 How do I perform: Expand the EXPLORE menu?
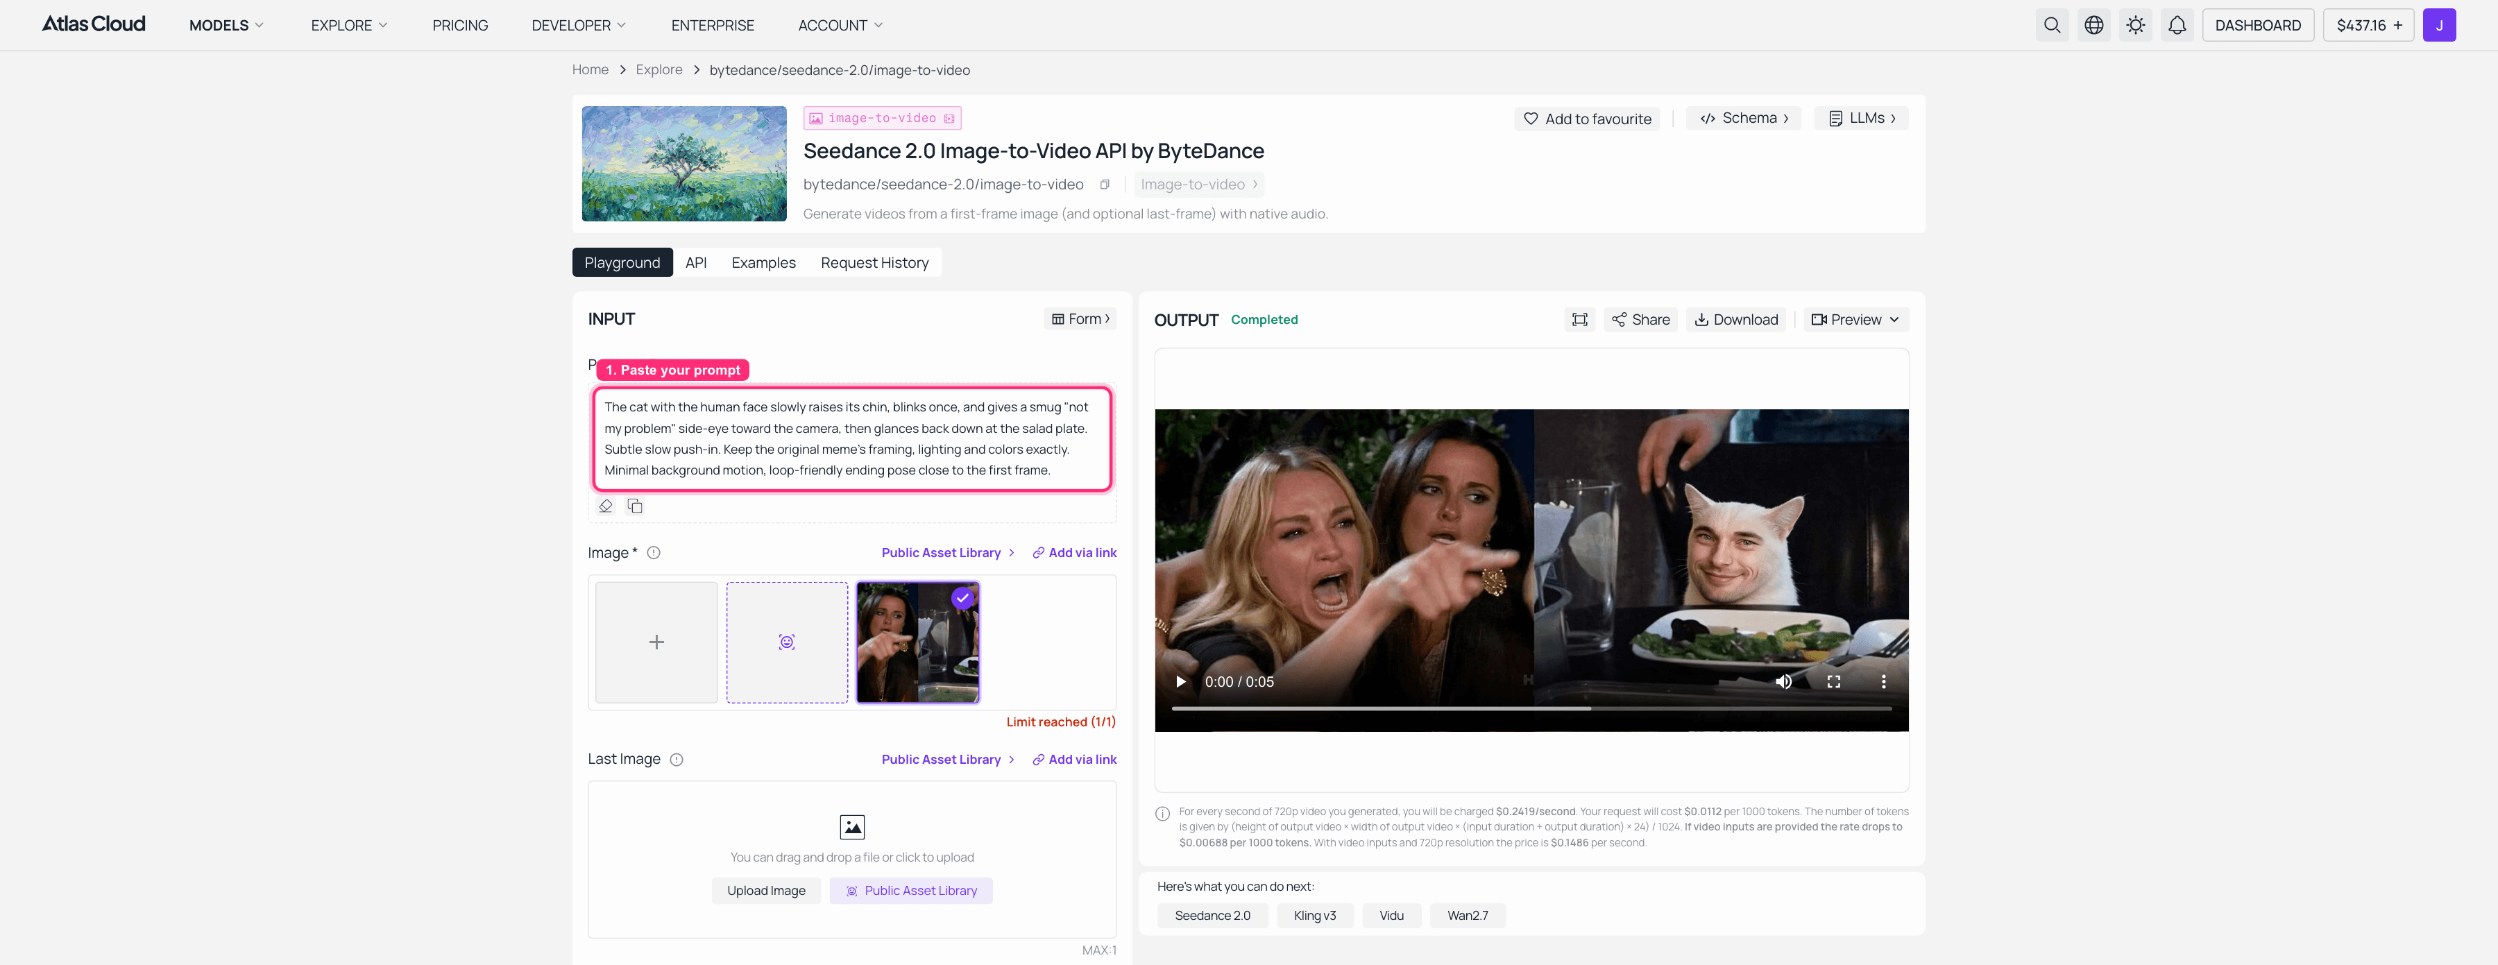tap(349, 25)
